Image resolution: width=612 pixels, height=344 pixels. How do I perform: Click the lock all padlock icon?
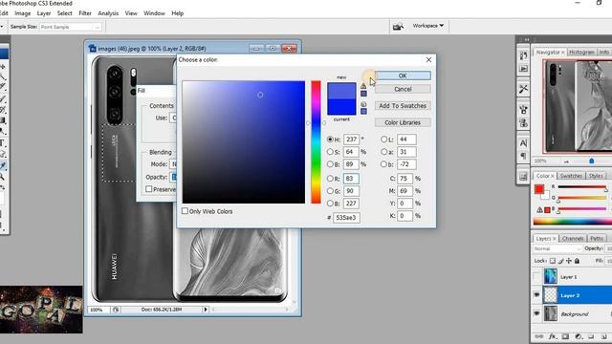(577, 261)
